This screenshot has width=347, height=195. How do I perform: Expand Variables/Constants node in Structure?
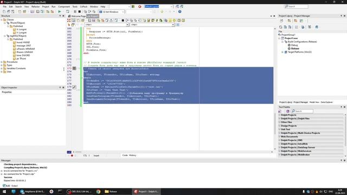tap(2, 69)
